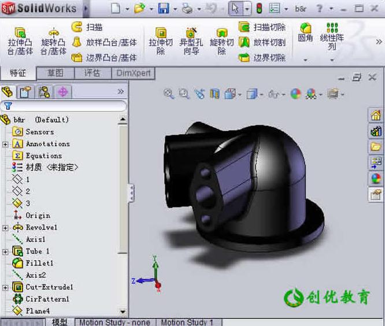Screen dimensions: 385x326
Task: Print using the printer icon
Action: coord(187,9)
